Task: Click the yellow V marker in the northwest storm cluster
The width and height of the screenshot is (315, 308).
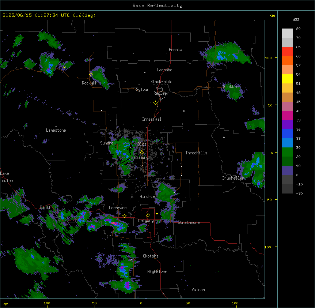Action: (x=64, y=67)
